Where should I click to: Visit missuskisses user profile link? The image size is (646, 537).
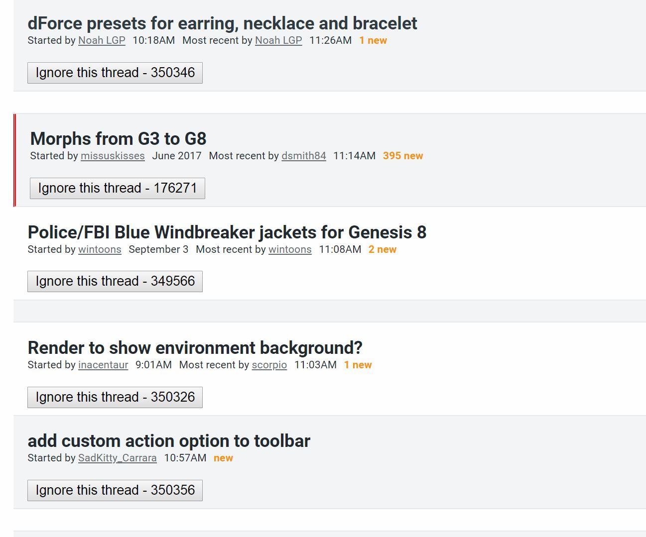tap(113, 156)
